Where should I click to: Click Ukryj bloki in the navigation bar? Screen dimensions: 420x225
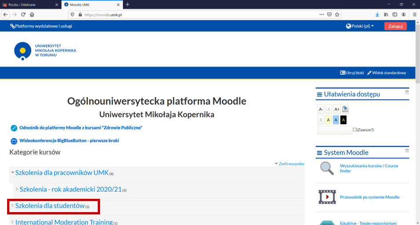pos(352,73)
